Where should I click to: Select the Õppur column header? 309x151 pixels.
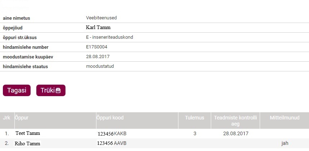tap(22, 118)
